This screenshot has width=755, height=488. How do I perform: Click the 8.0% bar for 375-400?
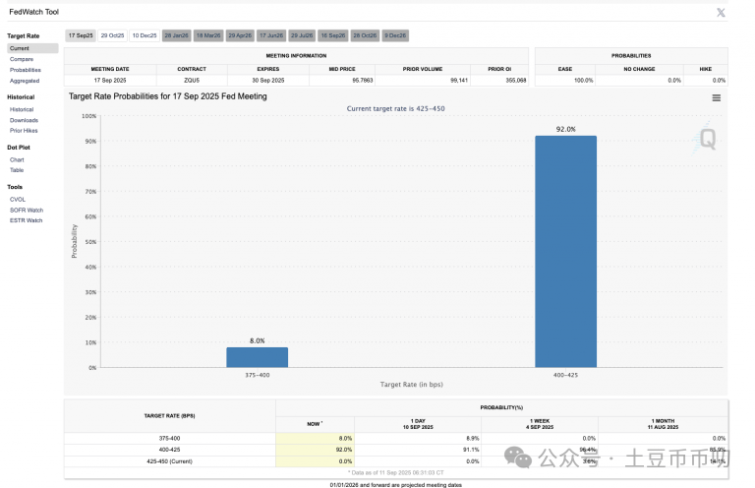point(257,357)
